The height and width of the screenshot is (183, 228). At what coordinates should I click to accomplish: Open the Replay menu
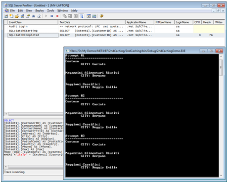pos(40,10)
